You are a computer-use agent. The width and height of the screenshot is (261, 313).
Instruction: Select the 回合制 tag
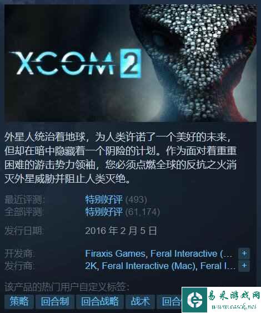coord(55,301)
